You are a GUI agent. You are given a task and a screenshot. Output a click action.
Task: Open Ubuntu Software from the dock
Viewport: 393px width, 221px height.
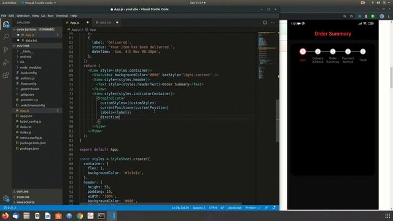pos(58,215)
